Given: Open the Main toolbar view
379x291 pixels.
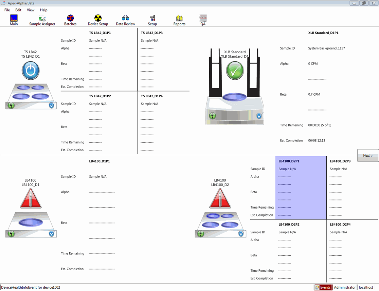Looking at the screenshot, I should pyautogui.click(x=14, y=20).
